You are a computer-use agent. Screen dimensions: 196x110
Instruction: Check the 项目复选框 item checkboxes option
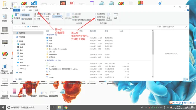(95, 14)
